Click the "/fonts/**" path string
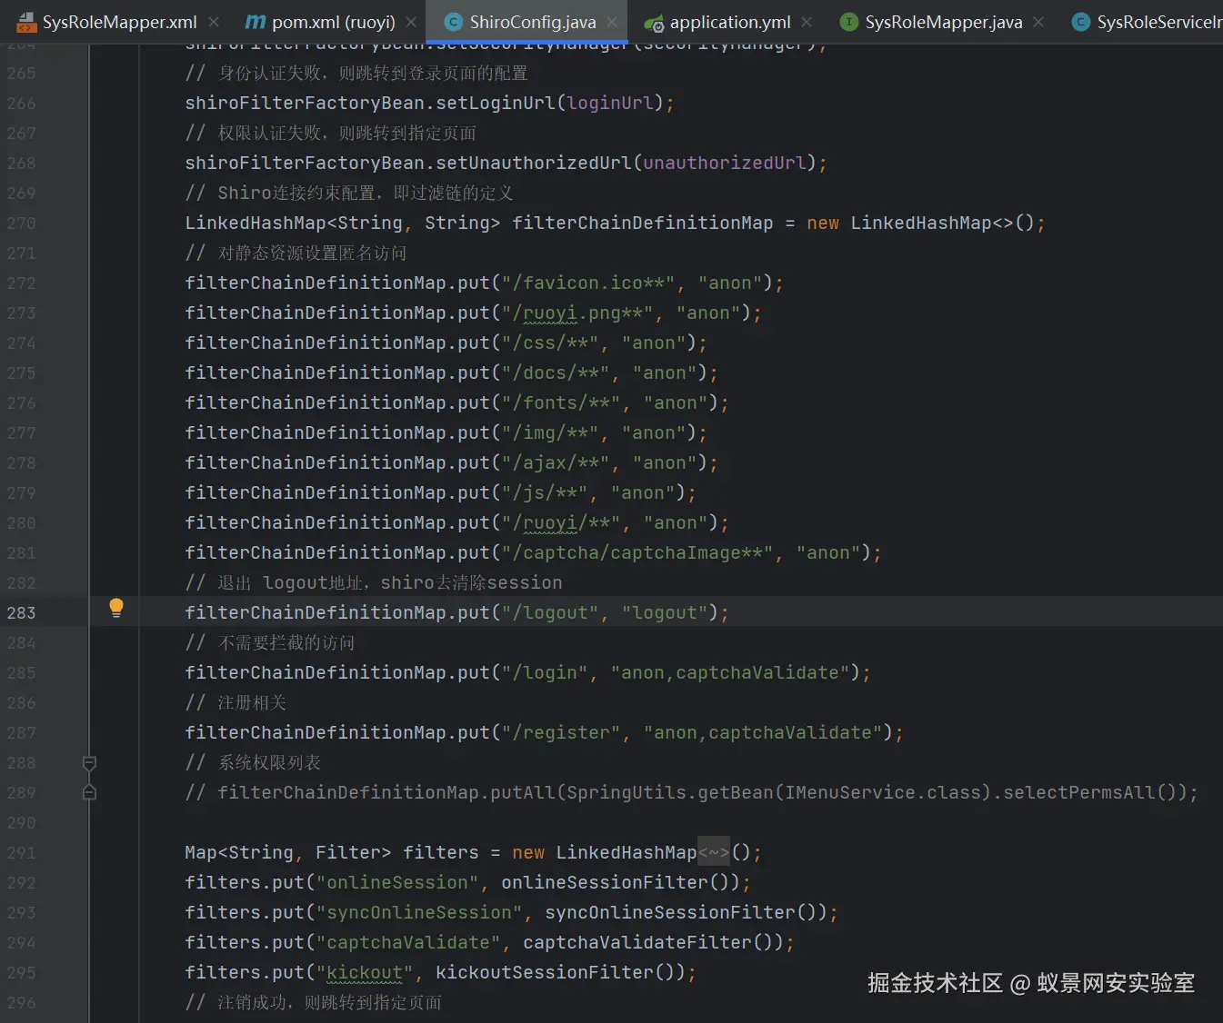This screenshot has width=1223, height=1023. pyautogui.click(x=562, y=402)
